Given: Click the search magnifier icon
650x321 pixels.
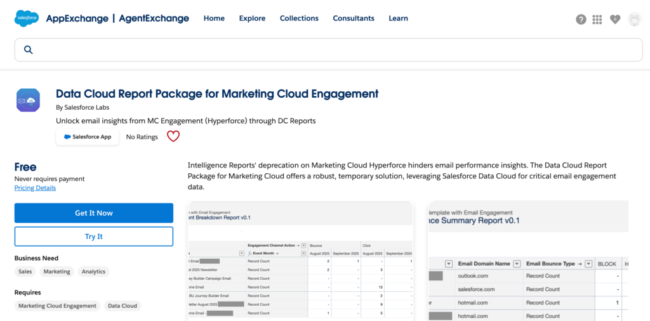Looking at the screenshot, I should point(28,50).
